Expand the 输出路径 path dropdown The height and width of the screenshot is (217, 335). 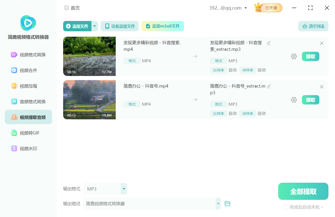point(218,203)
